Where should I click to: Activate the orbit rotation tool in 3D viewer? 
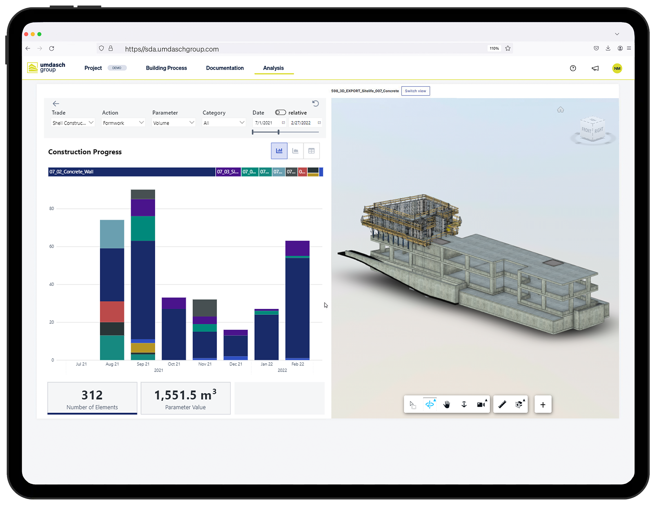point(430,404)
